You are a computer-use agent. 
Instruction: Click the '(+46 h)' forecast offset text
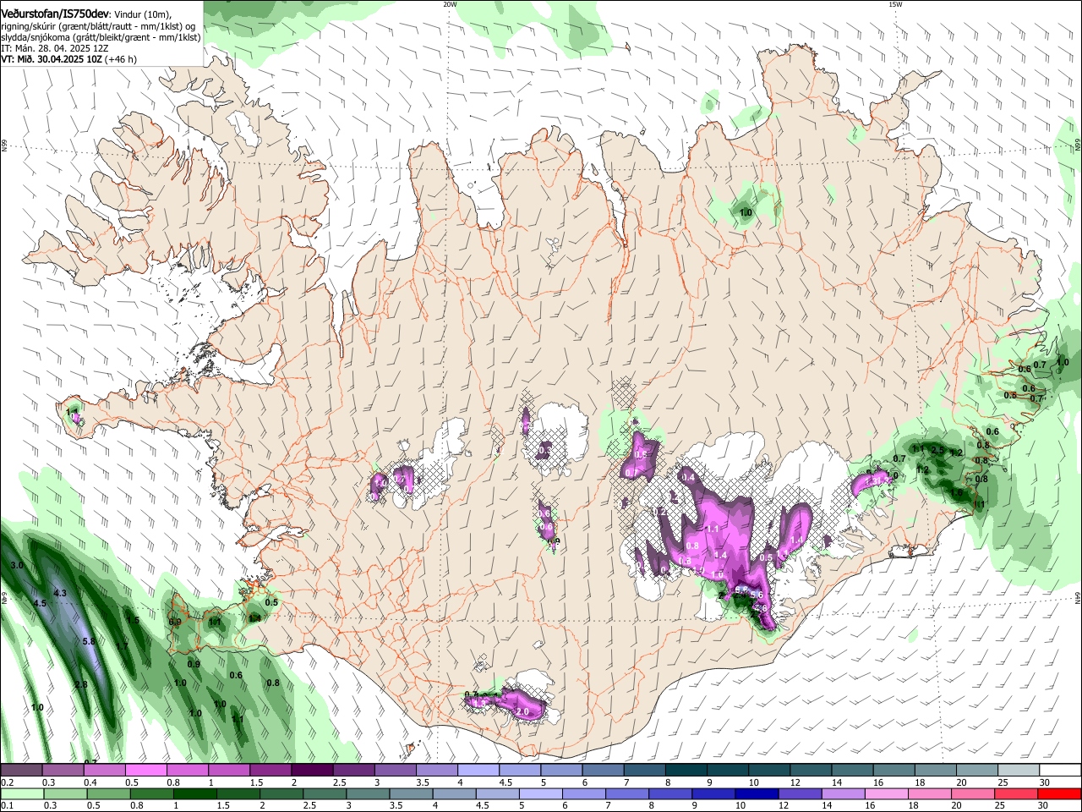[x=121, y=59]
